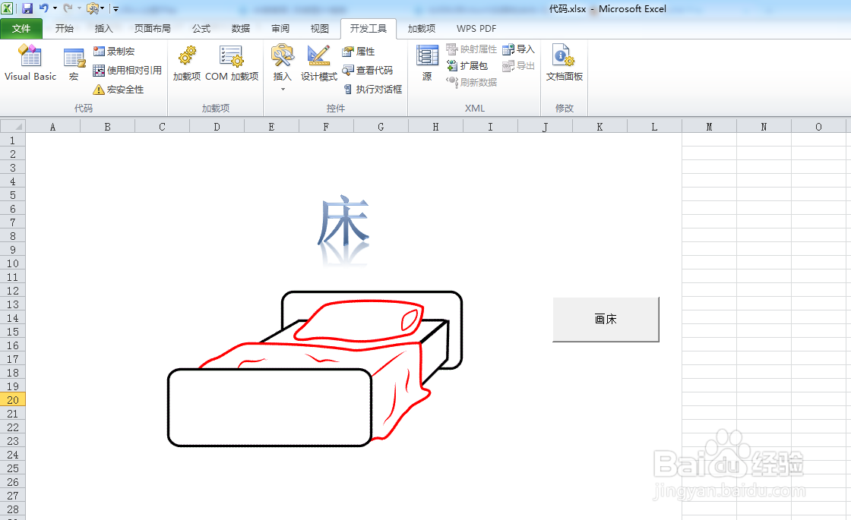Click the 文档面板 document panel icon
Image resolution: width=851 pixels, height=520 pixels.
pyautogui.click(x=564, y=65)
